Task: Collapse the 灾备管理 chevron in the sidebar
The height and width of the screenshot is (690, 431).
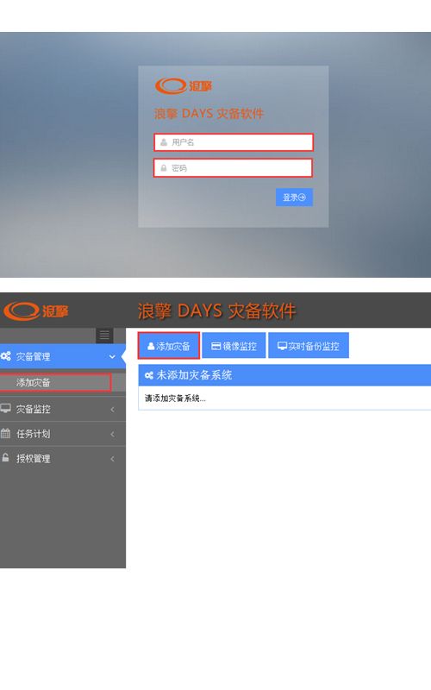Action: coord(112,356)
